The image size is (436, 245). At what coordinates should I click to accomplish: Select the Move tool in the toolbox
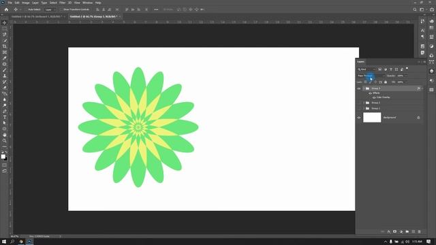[x=5, y=22]
